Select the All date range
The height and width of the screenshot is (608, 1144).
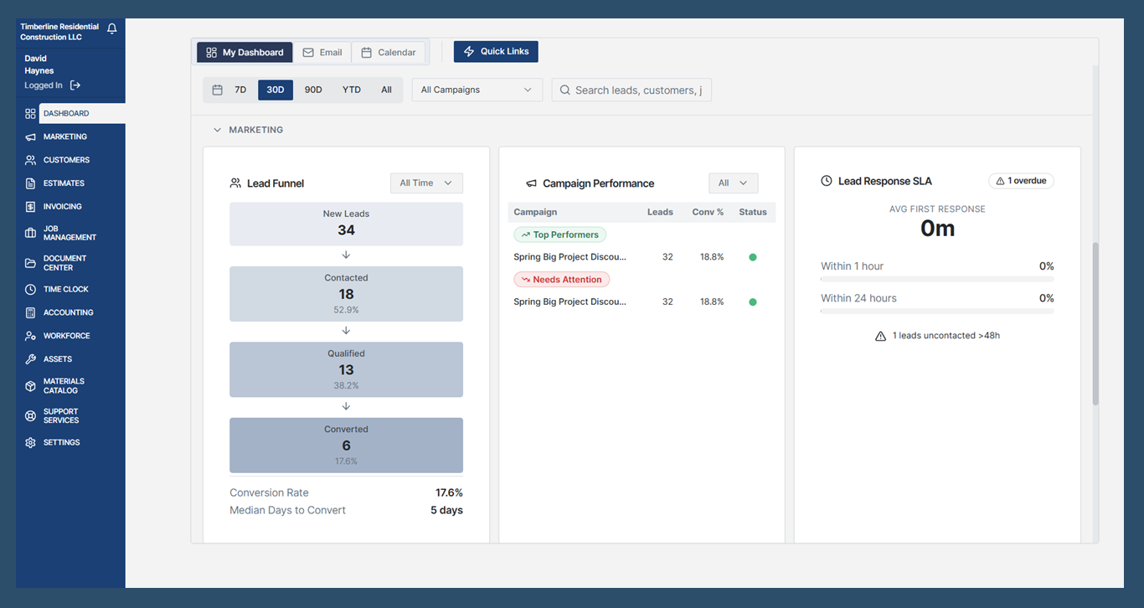[386, 90]
